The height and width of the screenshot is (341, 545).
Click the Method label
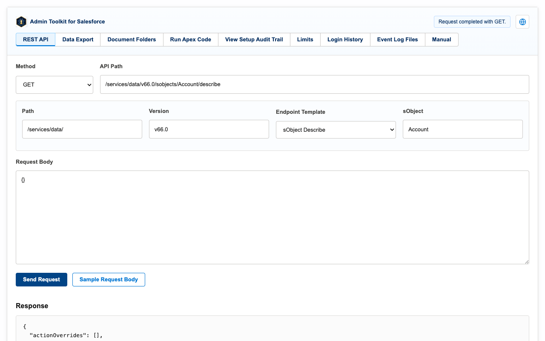pyautogui.click(x=26, y=66)
